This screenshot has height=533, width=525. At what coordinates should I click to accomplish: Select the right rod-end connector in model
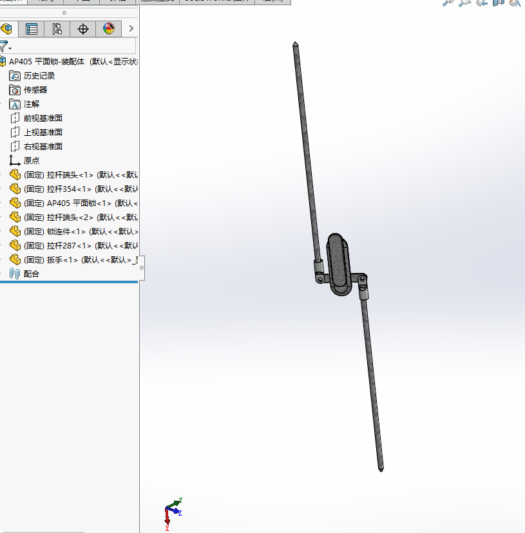(x=363, y=286)
